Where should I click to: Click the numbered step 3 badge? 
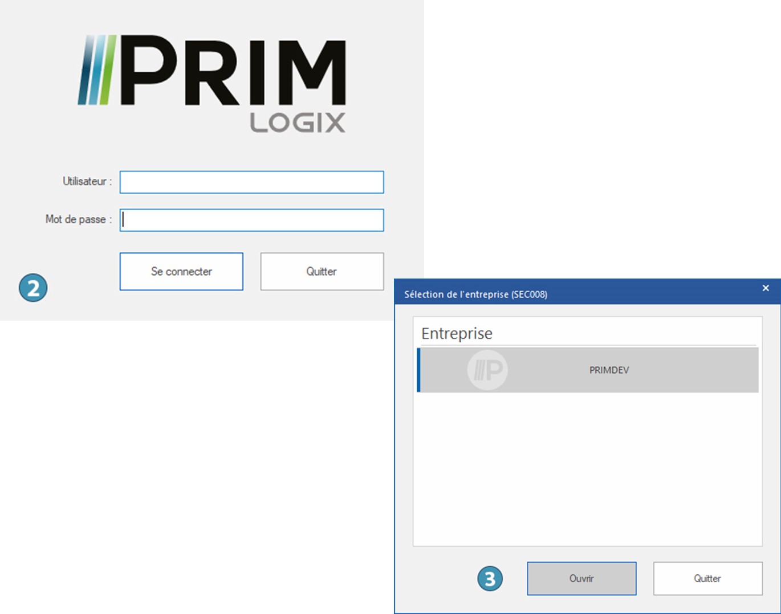click(490, 579)
